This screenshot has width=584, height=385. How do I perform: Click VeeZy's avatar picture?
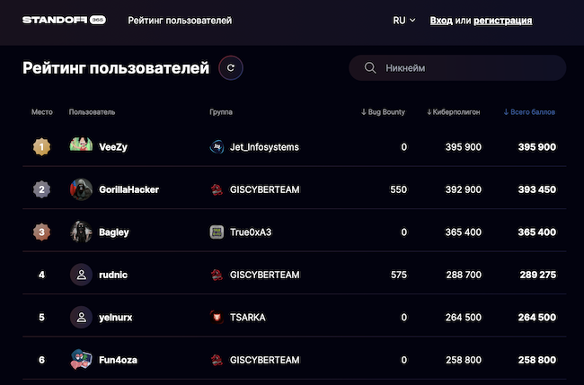coord(81,146)
